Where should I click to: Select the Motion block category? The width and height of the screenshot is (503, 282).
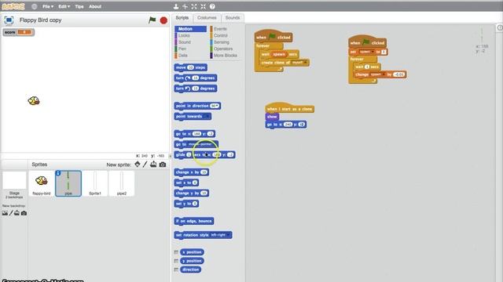[x=190, y=29]
